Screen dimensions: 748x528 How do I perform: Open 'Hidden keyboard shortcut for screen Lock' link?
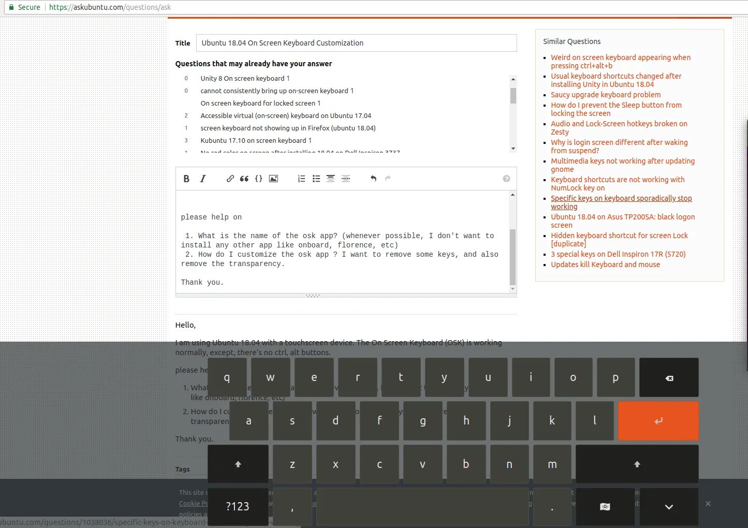coord(619,240)
